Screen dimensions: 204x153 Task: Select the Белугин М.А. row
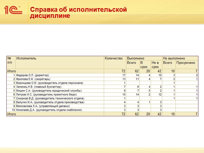[x=102, y=102]
